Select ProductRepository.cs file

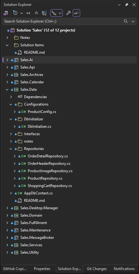tap(45, 178)
